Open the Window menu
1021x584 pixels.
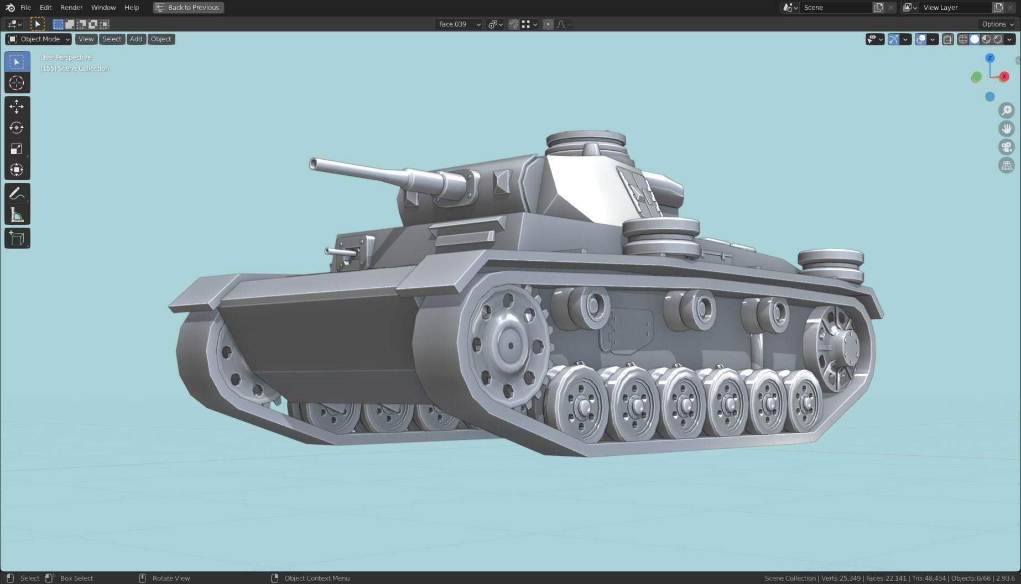pyautogui.click(x=103, y=7)
